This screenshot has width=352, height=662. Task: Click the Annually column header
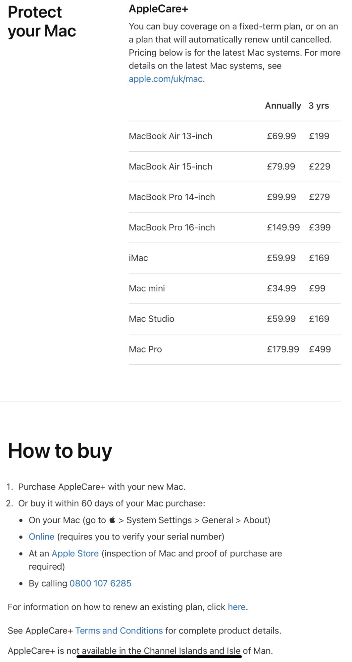[x=283, y=106]
